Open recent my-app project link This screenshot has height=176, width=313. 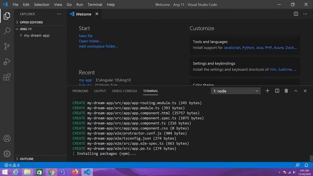tap(85, 80)
